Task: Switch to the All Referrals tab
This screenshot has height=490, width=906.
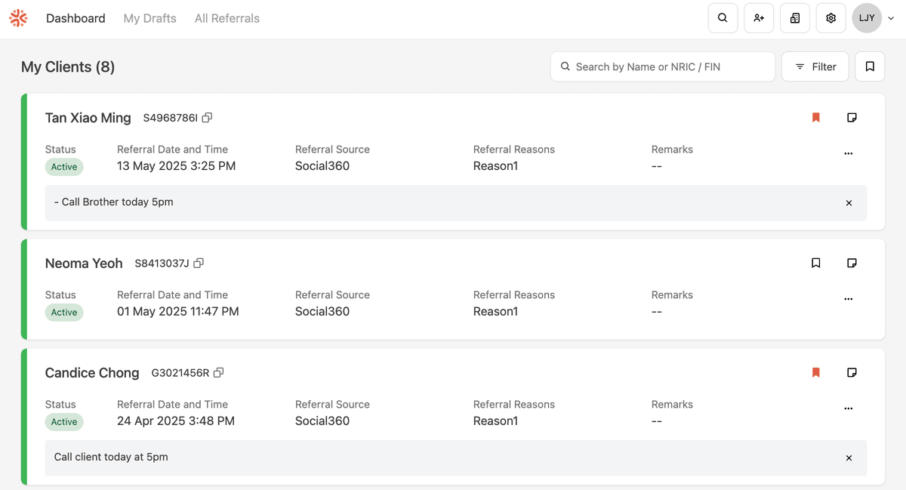Action: 227,18
